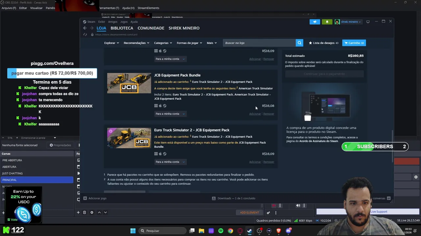Open Propriedades button in OBS

pos(61,145)
